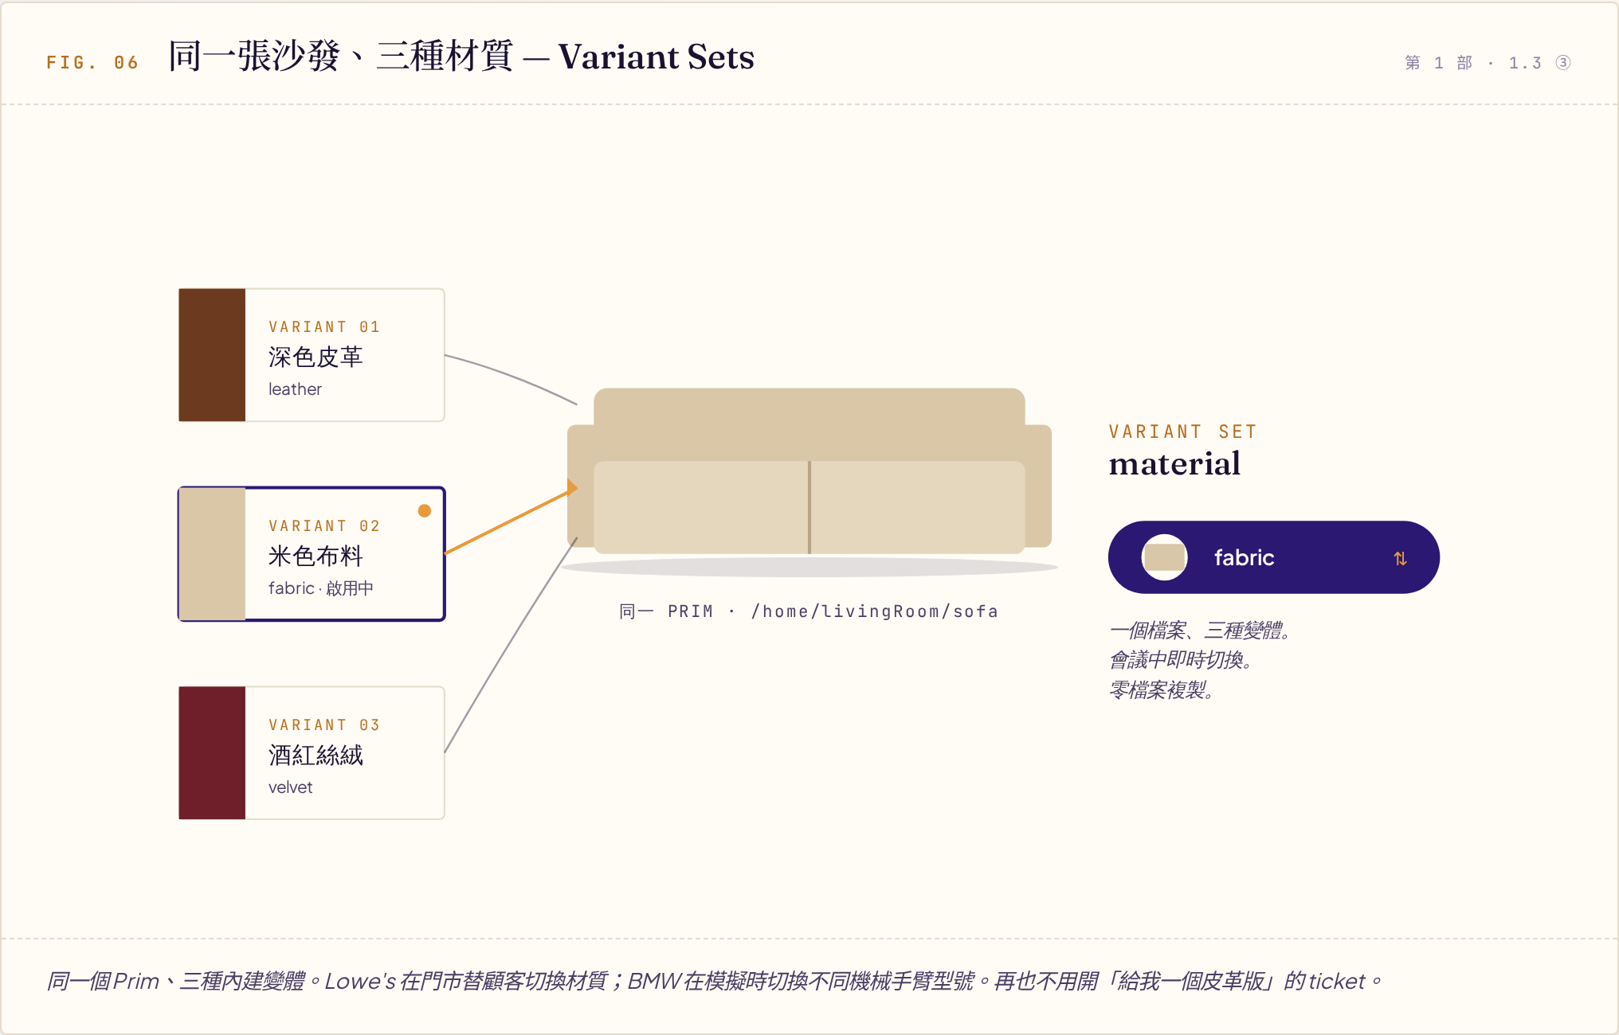The height and width of the screenshot is (1035, 1619).
Task: Click the prim path /home/livingRoom/sofa
Action: pyautogui.click(x=875, y=611)
